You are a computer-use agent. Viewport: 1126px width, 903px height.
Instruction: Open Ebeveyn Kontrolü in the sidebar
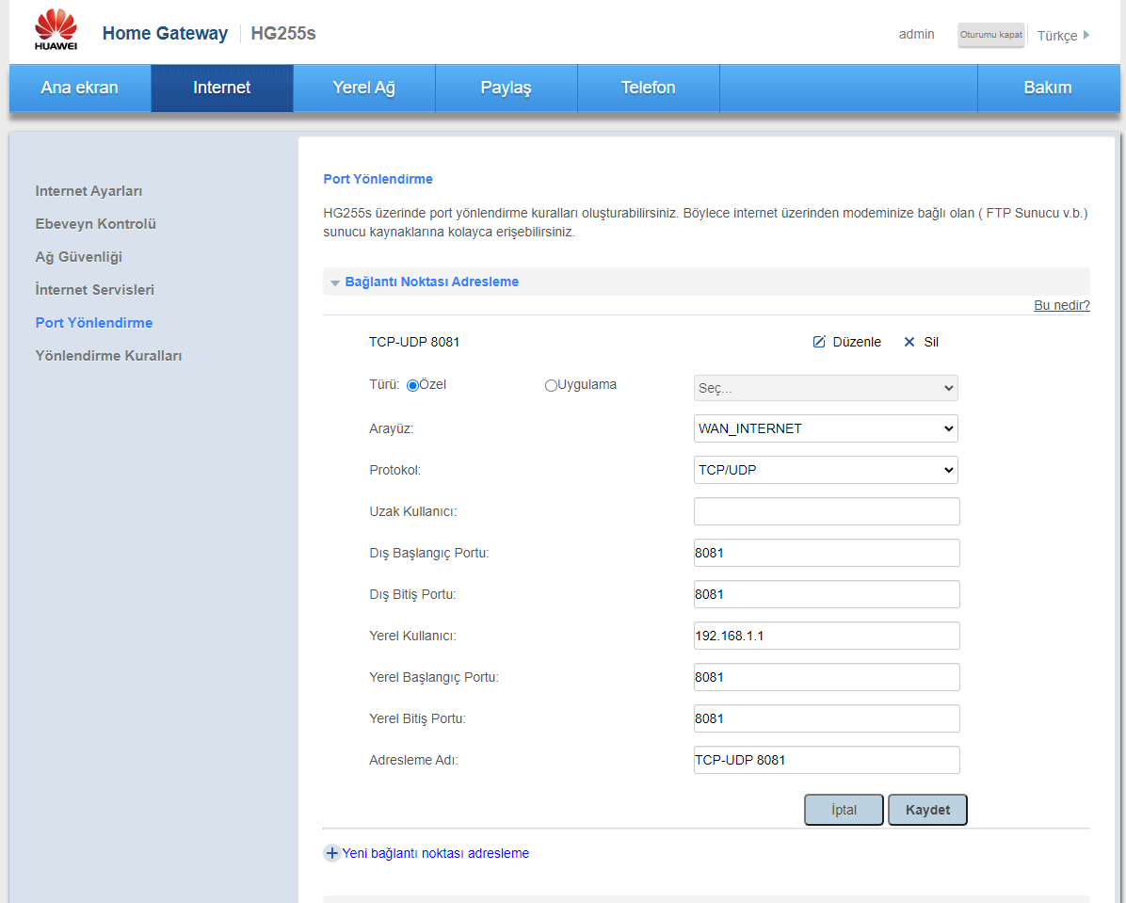coord(95,224)
